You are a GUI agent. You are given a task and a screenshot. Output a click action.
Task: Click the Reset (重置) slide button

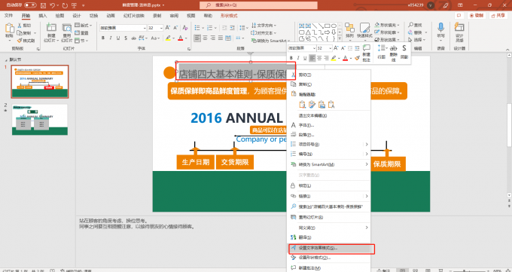81,33
